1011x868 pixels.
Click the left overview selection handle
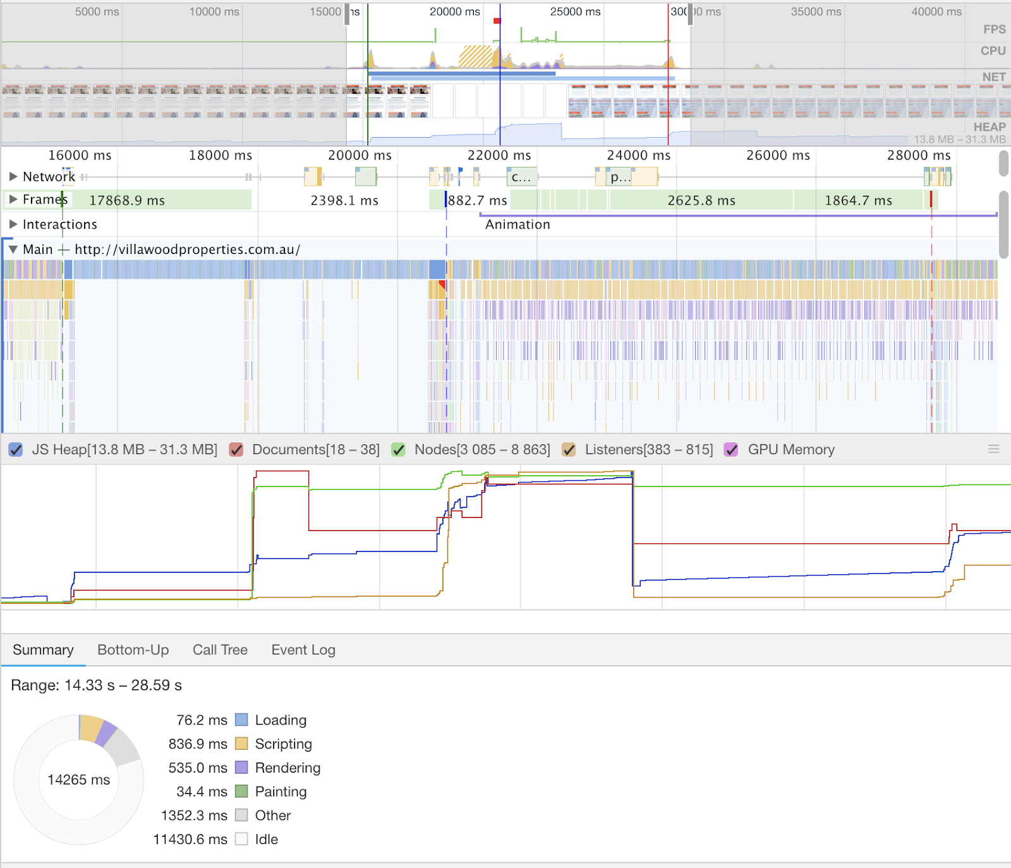click(x=347, y=14)
